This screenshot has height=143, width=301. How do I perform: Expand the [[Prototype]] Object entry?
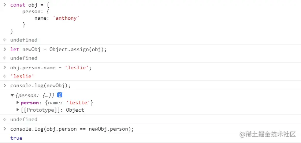[18, 110]
